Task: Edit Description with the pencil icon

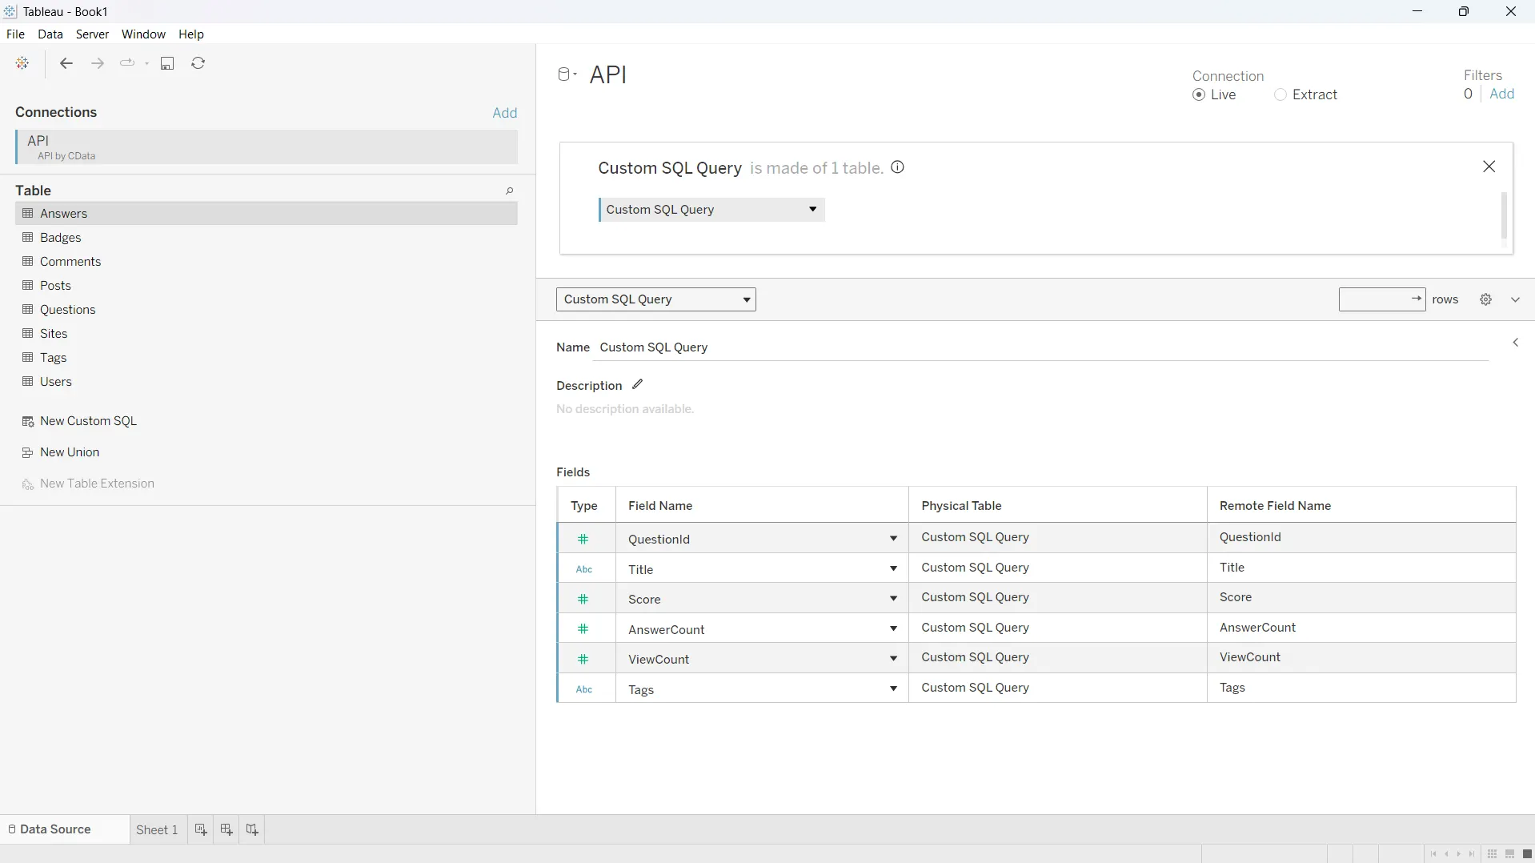Action: click(637, 384)
